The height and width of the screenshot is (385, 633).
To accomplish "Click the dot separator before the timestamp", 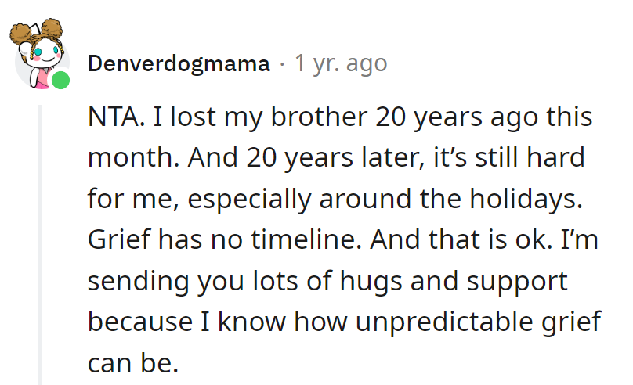I will (x=282, y=63).
